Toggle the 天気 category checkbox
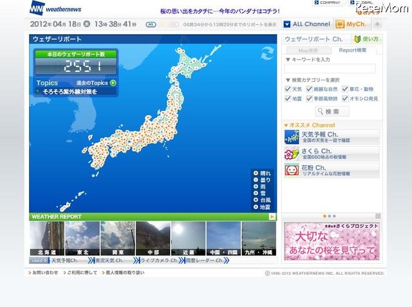 coord(288,89)
